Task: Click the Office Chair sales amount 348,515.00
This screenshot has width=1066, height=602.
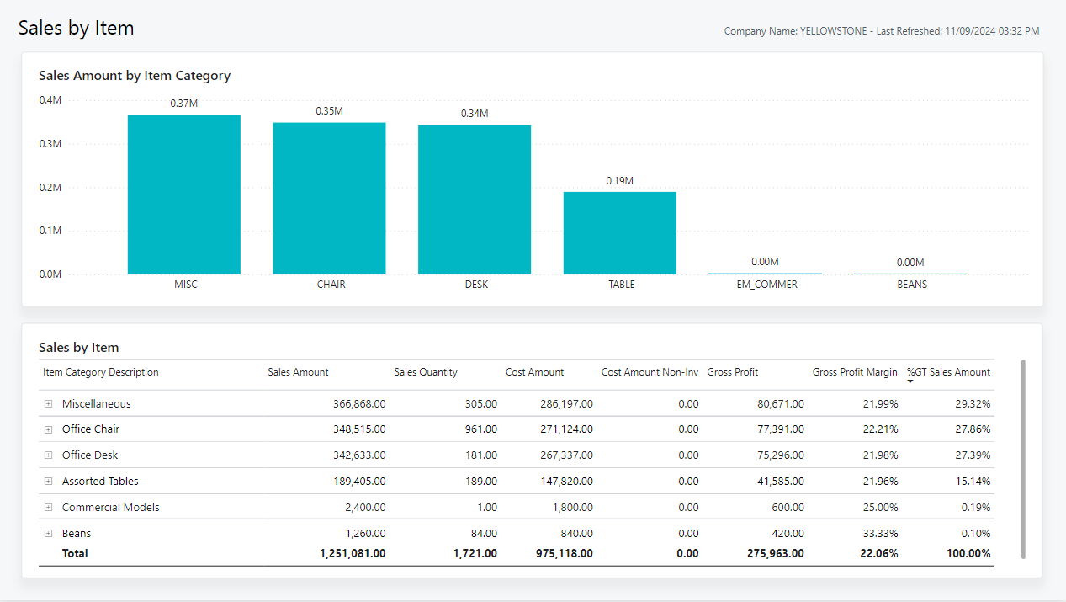Action: click(359, 429)
